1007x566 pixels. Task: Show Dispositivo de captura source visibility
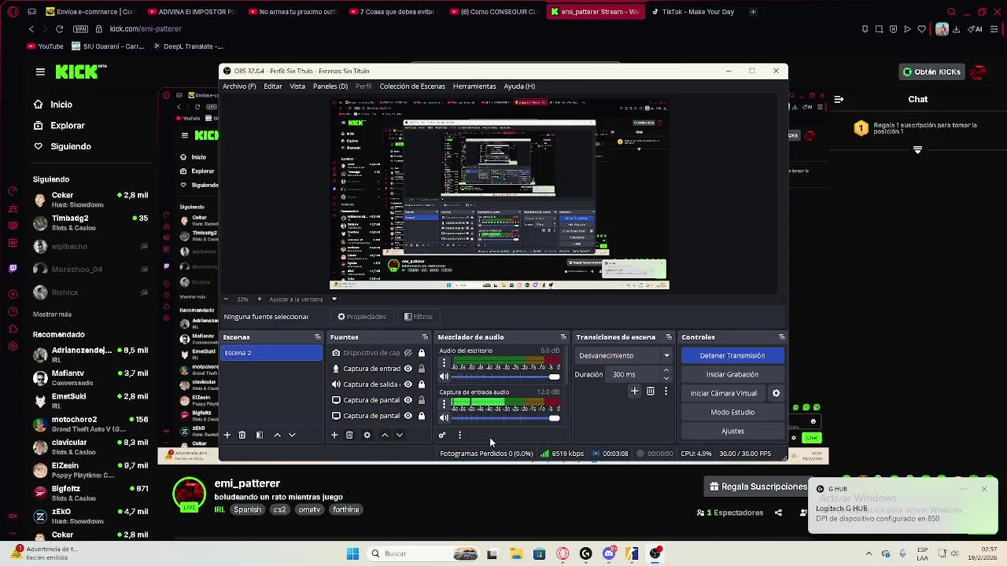click(x=408, y=353)
